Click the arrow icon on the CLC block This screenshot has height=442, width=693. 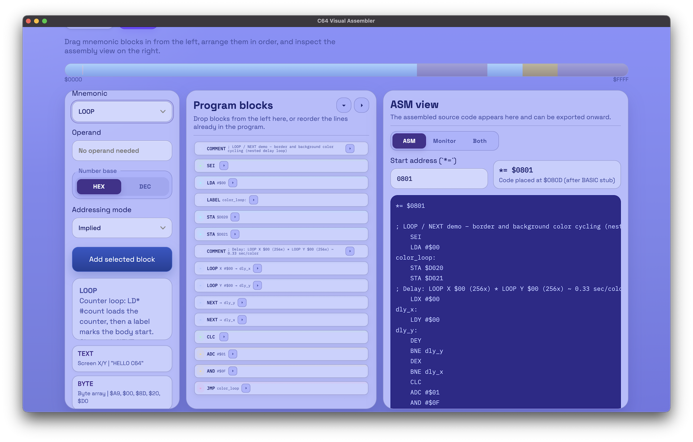(x=224, y=337)
